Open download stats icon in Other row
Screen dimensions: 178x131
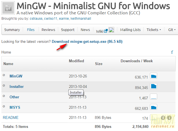pyautogui.click(x=154, y=97)
